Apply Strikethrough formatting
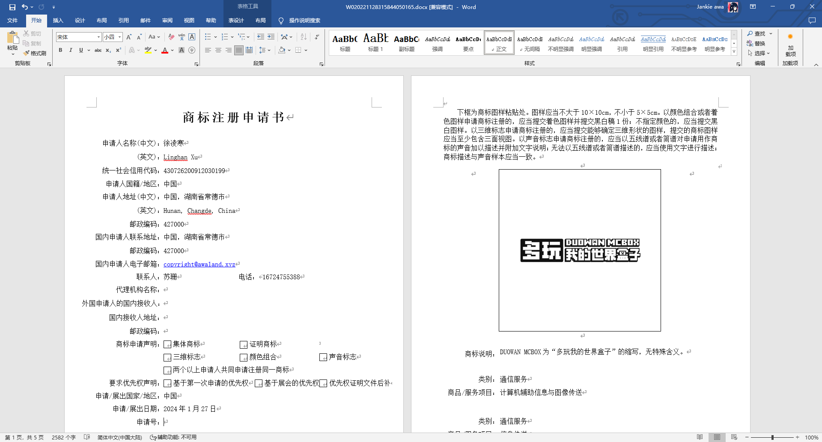Image resolution: width=822 pixels, height=442 pixels. [x=98, y=50]
